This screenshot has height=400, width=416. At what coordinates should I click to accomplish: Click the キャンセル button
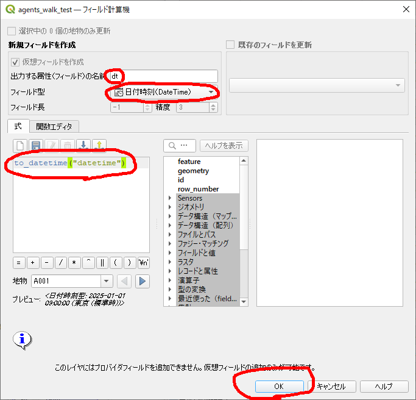pyautogui.click(x=331, y=387)
